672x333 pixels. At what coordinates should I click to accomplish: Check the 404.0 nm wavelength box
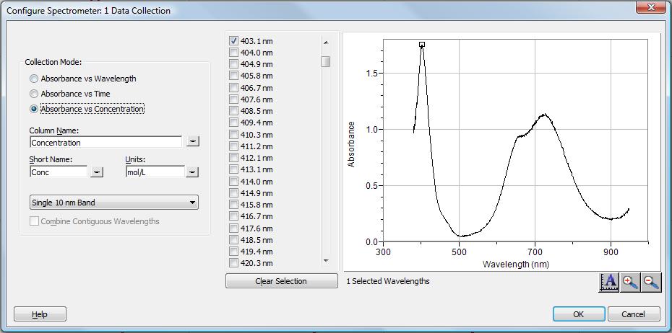click(233, 53)
